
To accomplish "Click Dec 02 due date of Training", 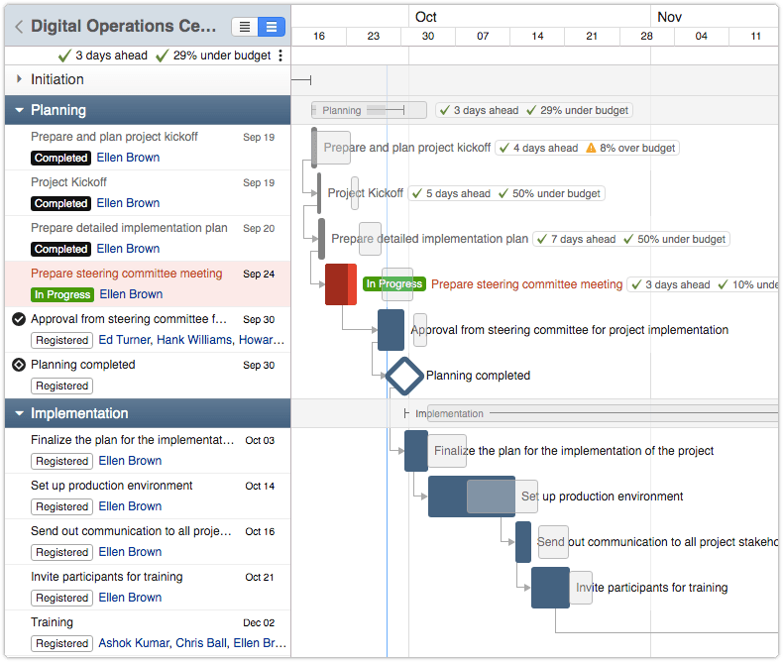I will click(x=259, y=623).
